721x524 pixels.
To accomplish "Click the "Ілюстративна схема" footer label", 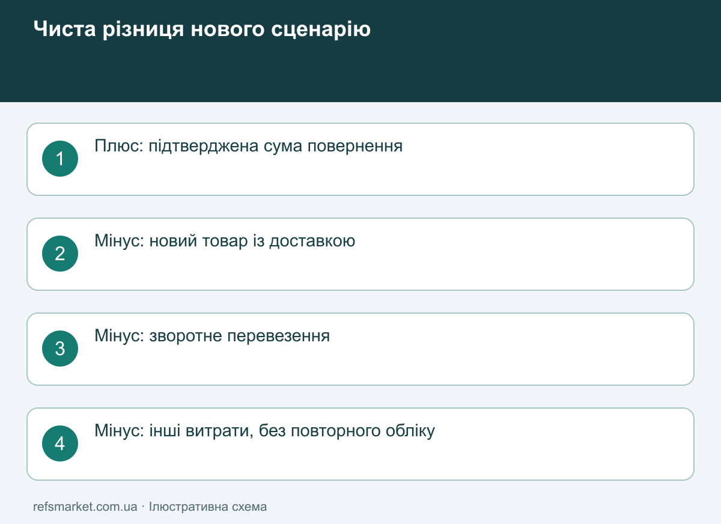I will pos(208,507).
